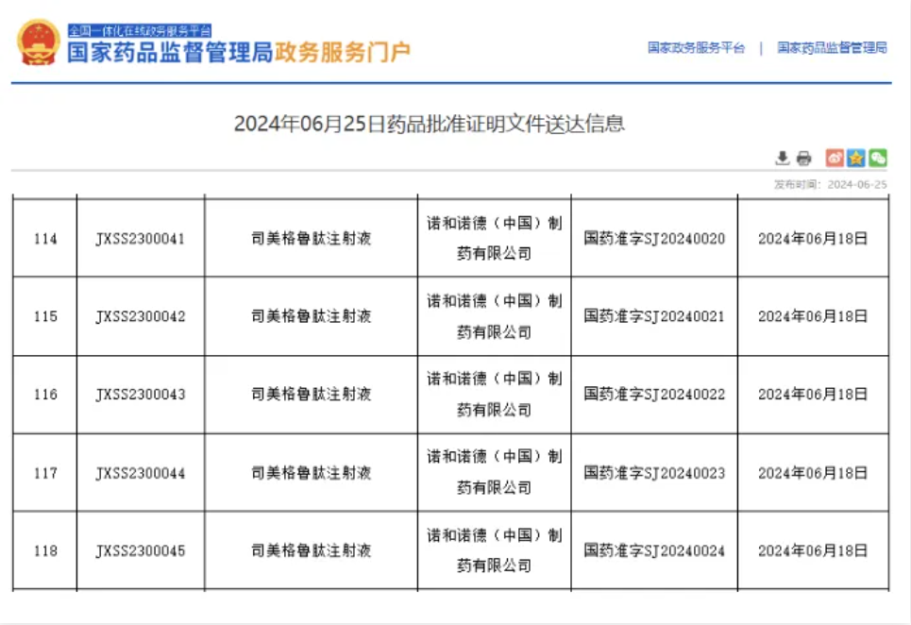Click approval number 国药准字SJ20240024
911x625 pixels.
coord(654,550)
